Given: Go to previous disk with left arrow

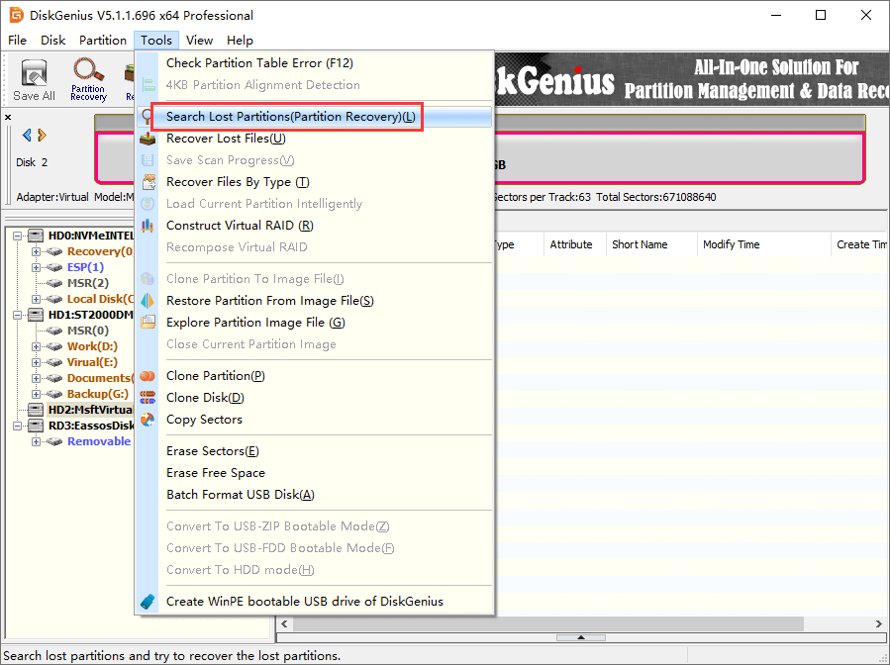Looking at the screenshot, I should [27, 136].
